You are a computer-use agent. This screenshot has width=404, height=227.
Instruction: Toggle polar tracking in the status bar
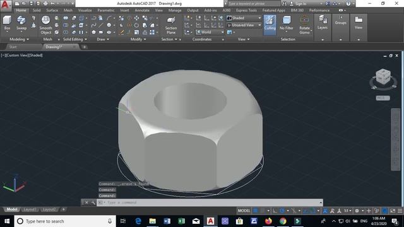tap(282, 211)
